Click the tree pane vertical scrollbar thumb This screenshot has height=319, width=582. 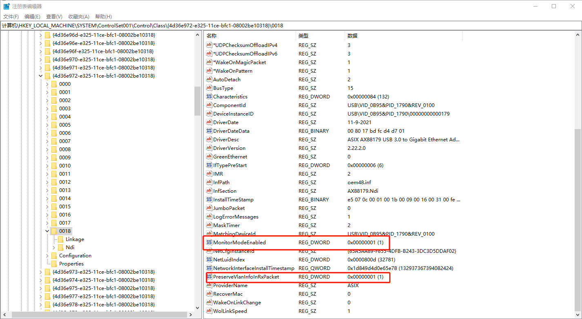[x=198, y=100]
